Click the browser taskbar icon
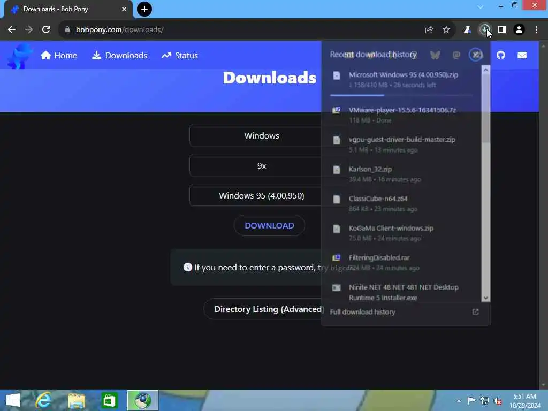The width and height of the screenshot is (548, 411). [x=142, y=400]
